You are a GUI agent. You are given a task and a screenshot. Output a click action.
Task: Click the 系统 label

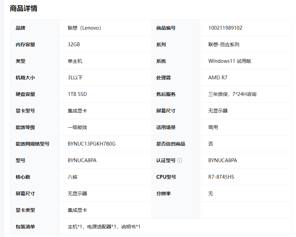point(161,61)
